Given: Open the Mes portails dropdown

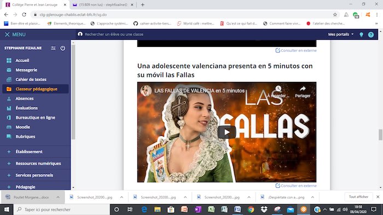Looking at the screenshot, I should coord(341,34).
